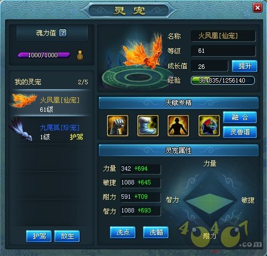Screen dimensions: 267x256
Task: Select the boot talent skill icon
Action: 148,126
